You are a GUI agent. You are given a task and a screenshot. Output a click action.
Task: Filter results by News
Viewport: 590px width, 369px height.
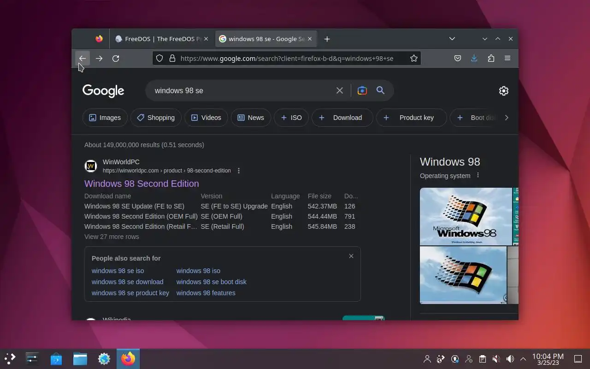tap(251, 118)
